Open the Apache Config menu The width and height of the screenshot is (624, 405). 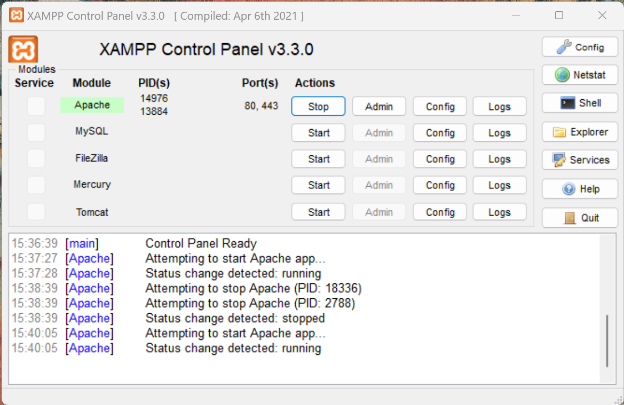click(440, 106)
